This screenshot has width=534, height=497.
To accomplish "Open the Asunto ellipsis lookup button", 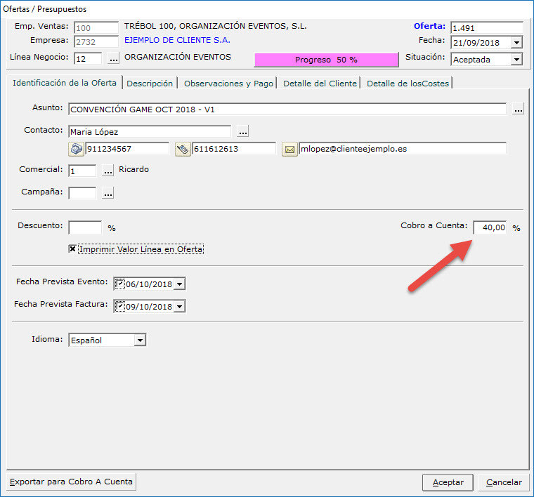I will [518, 110].
